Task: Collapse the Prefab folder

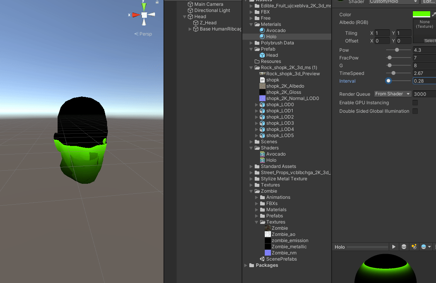Action: click(x=251, y=49)
